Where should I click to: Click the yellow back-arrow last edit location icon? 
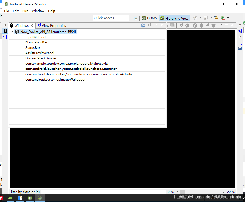coord(216,18)
